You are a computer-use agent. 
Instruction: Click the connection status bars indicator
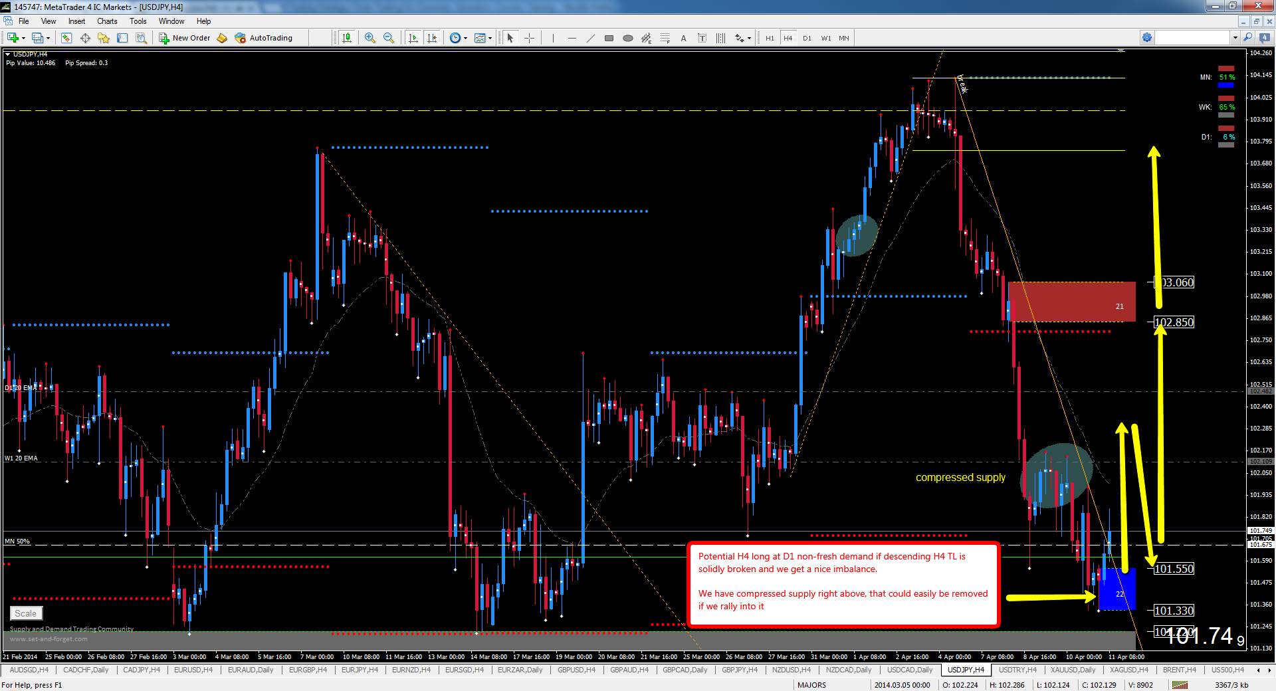click(x=1180, y=685)
